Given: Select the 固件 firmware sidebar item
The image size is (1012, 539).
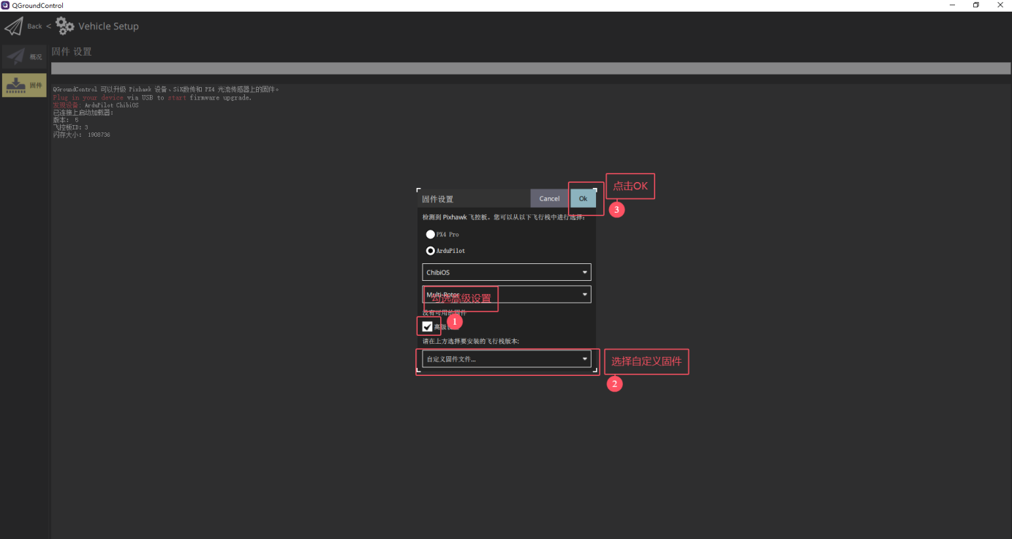Looking at the screenshot, I should (24, 85).
